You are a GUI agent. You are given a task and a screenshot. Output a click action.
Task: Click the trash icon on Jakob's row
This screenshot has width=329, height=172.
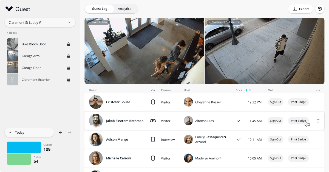(x=318, y=121)
